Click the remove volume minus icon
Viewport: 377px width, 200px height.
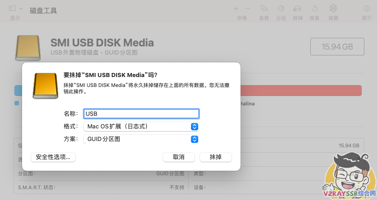click(247, 8)
